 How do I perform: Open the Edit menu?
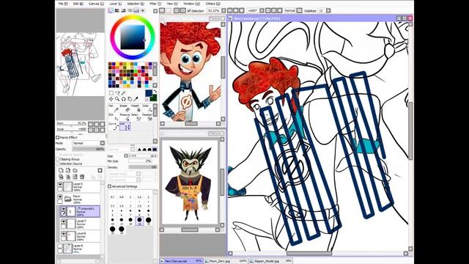pos(78,4)
